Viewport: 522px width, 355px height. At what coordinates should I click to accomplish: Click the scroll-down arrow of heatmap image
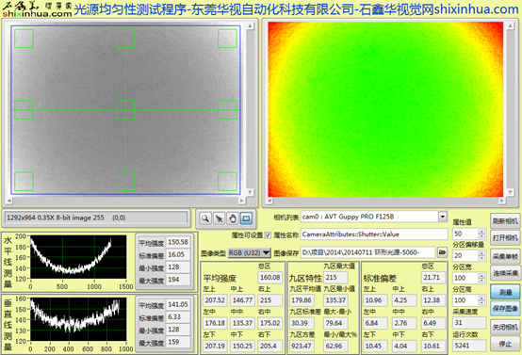tap(510, 192)
